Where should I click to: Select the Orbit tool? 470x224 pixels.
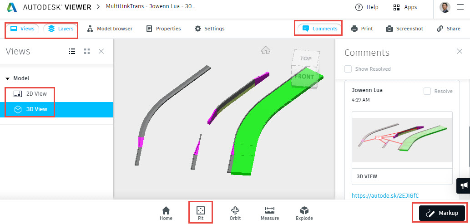coord(235,213)
